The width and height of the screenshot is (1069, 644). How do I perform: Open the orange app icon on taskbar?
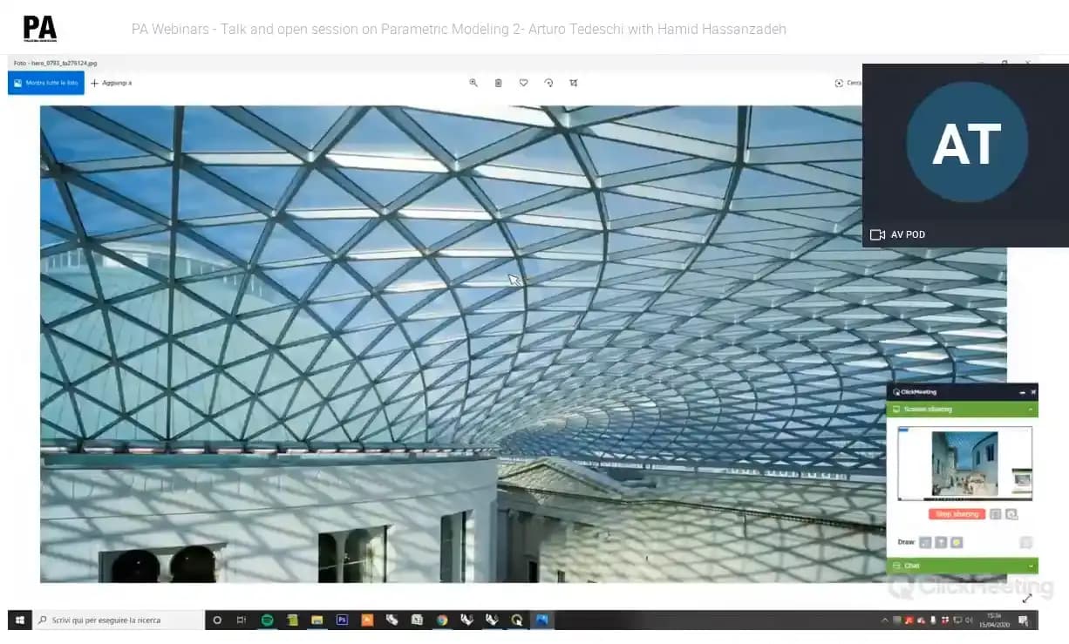(x=367, y=620)
